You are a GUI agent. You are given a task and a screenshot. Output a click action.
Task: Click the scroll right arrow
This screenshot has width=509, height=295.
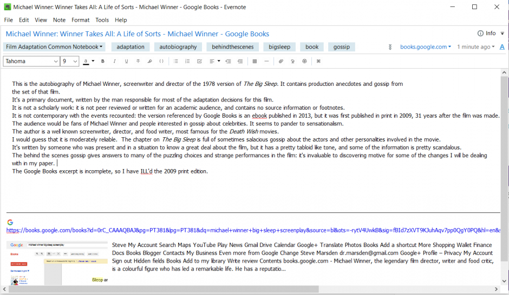(496, 289)
